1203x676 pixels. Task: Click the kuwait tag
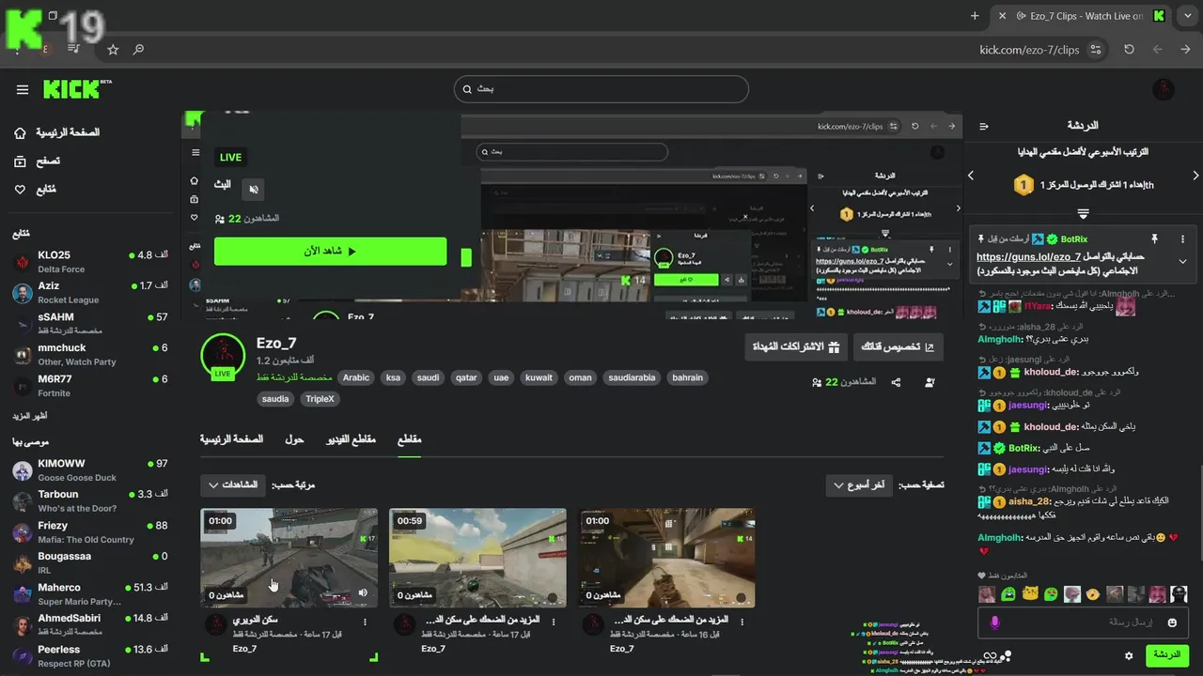tap(539, 377)
